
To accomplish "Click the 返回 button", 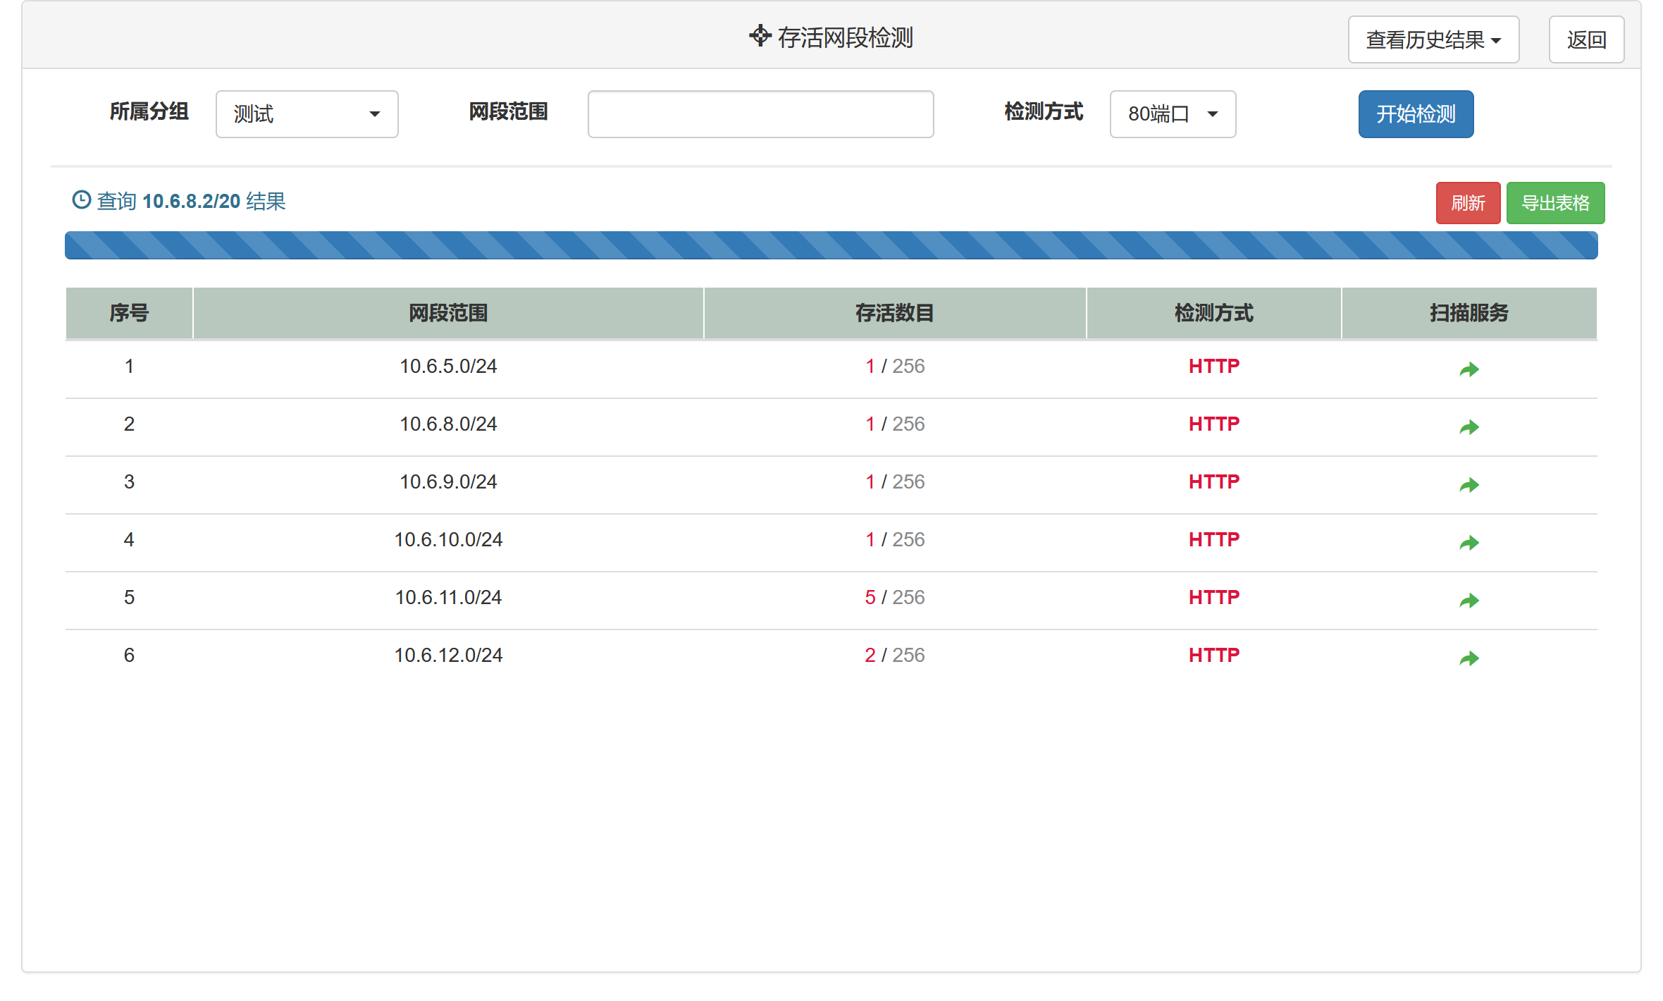I will coord(1585,40).
